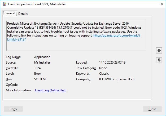
Task: Click the 'Logged:' label
Action: coord(82,63)
